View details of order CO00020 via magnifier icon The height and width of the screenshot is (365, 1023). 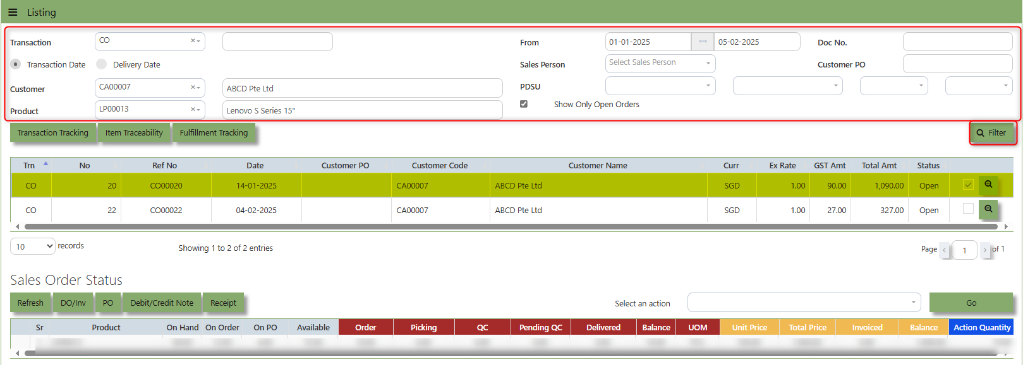tap(988, 185)
